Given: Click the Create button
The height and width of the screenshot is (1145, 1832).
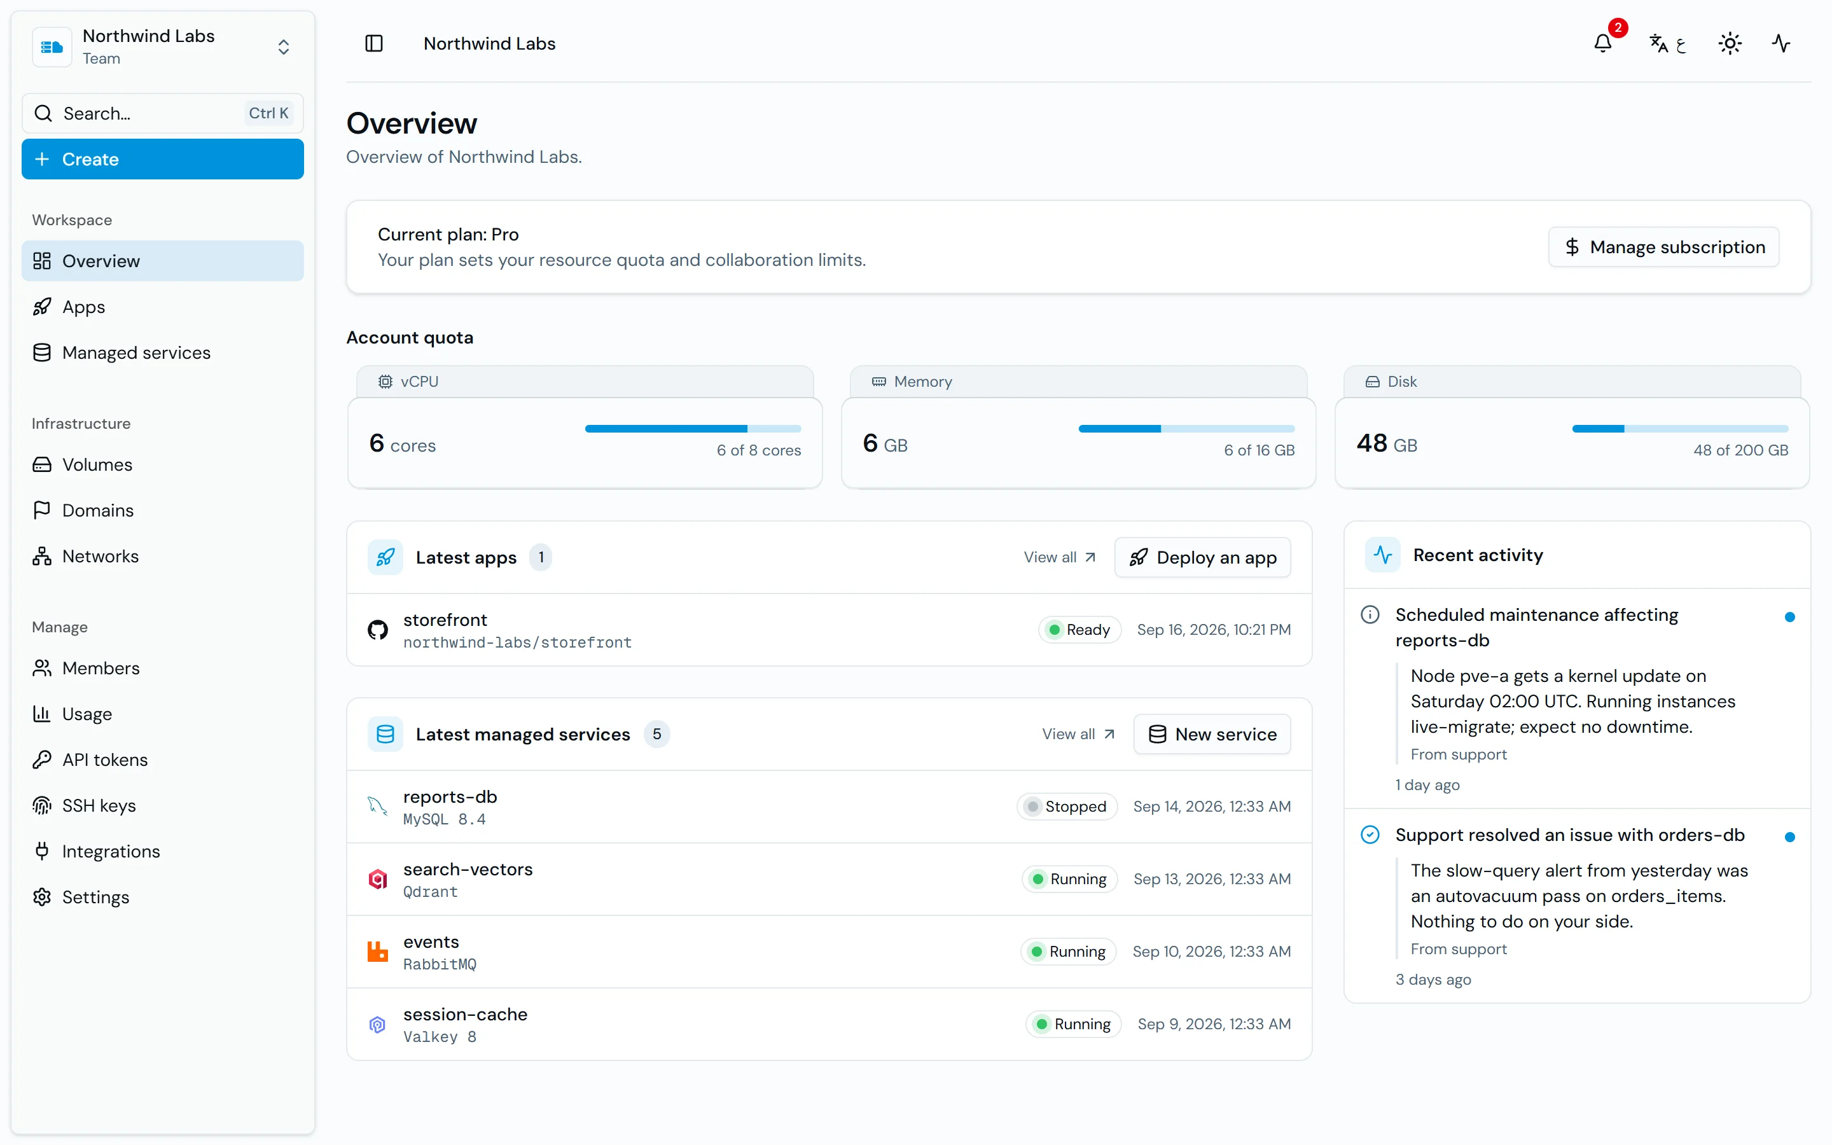Looking at the screenshot, I should point(163,159).
